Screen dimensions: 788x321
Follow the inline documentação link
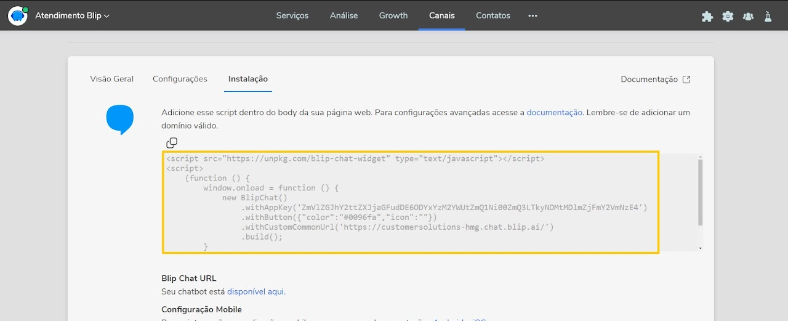[554, 113]
